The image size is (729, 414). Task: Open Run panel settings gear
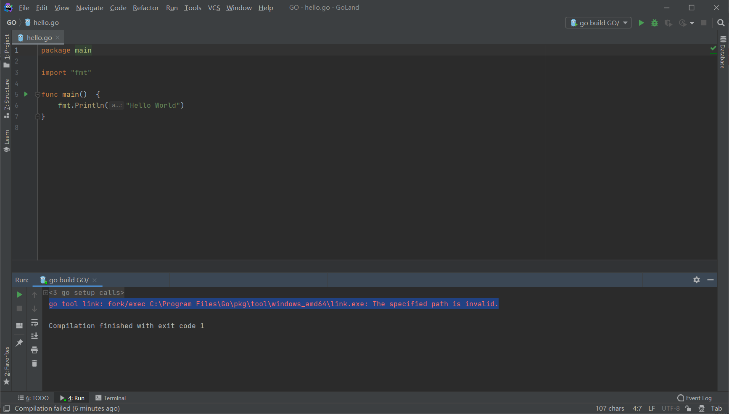coord(697,280)
